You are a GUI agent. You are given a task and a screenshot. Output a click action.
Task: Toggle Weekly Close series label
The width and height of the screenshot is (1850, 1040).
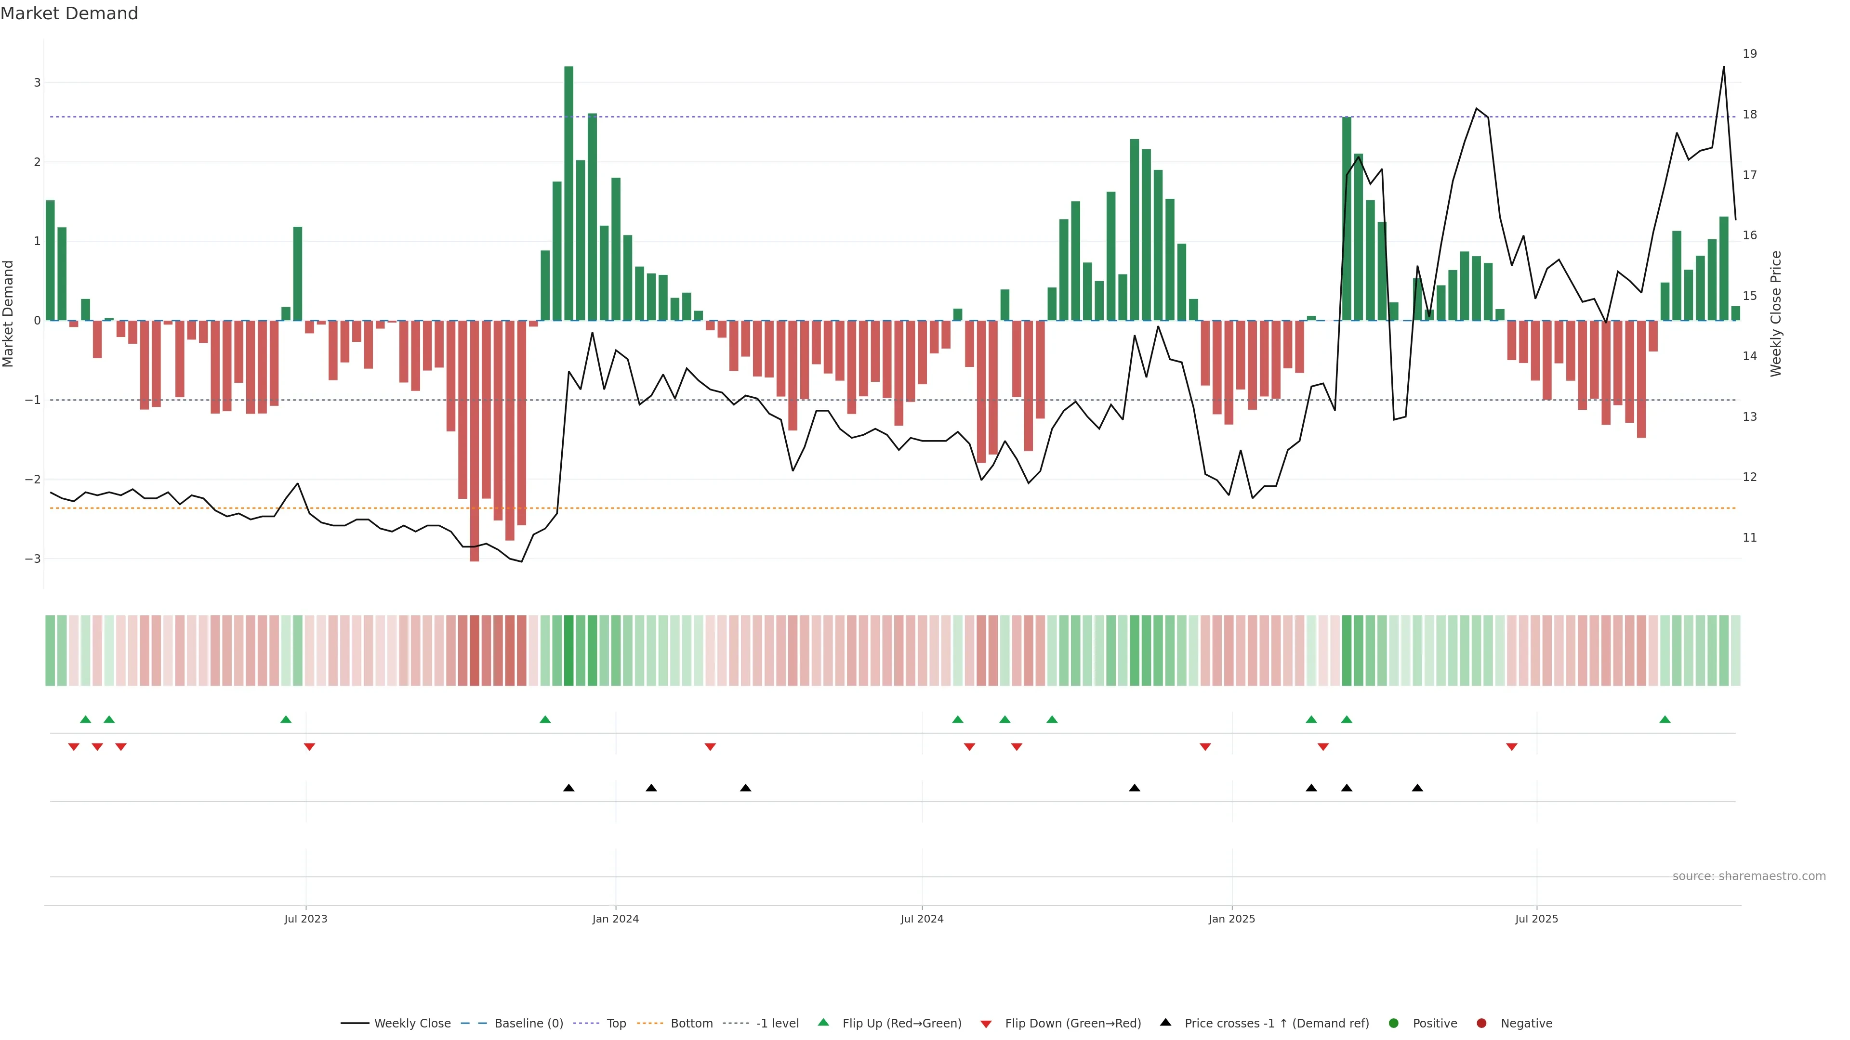(412, 1023)
